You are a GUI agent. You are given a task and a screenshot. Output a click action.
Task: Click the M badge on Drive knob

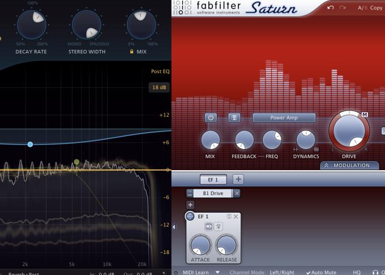click(x=365, y=115)
